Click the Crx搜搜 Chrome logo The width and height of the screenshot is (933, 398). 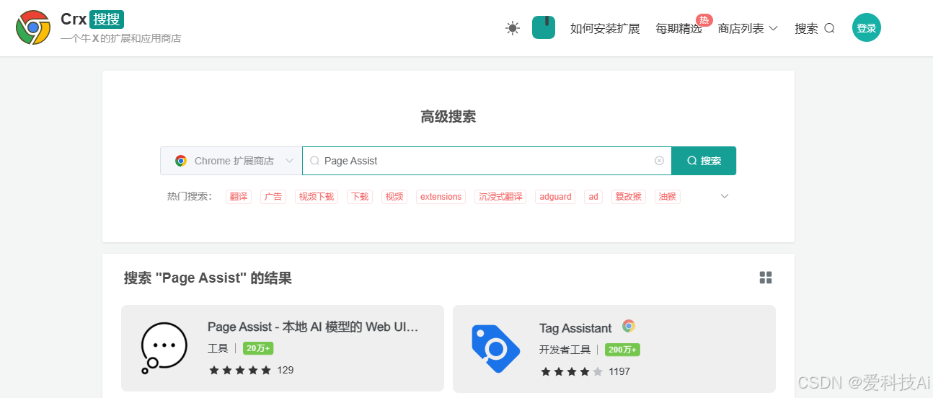coord(33,27)
